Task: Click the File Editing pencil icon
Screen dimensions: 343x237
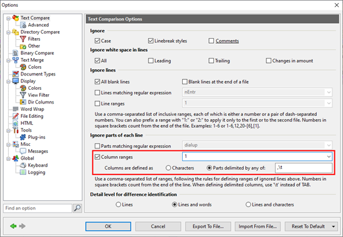Action: [16, 116]
